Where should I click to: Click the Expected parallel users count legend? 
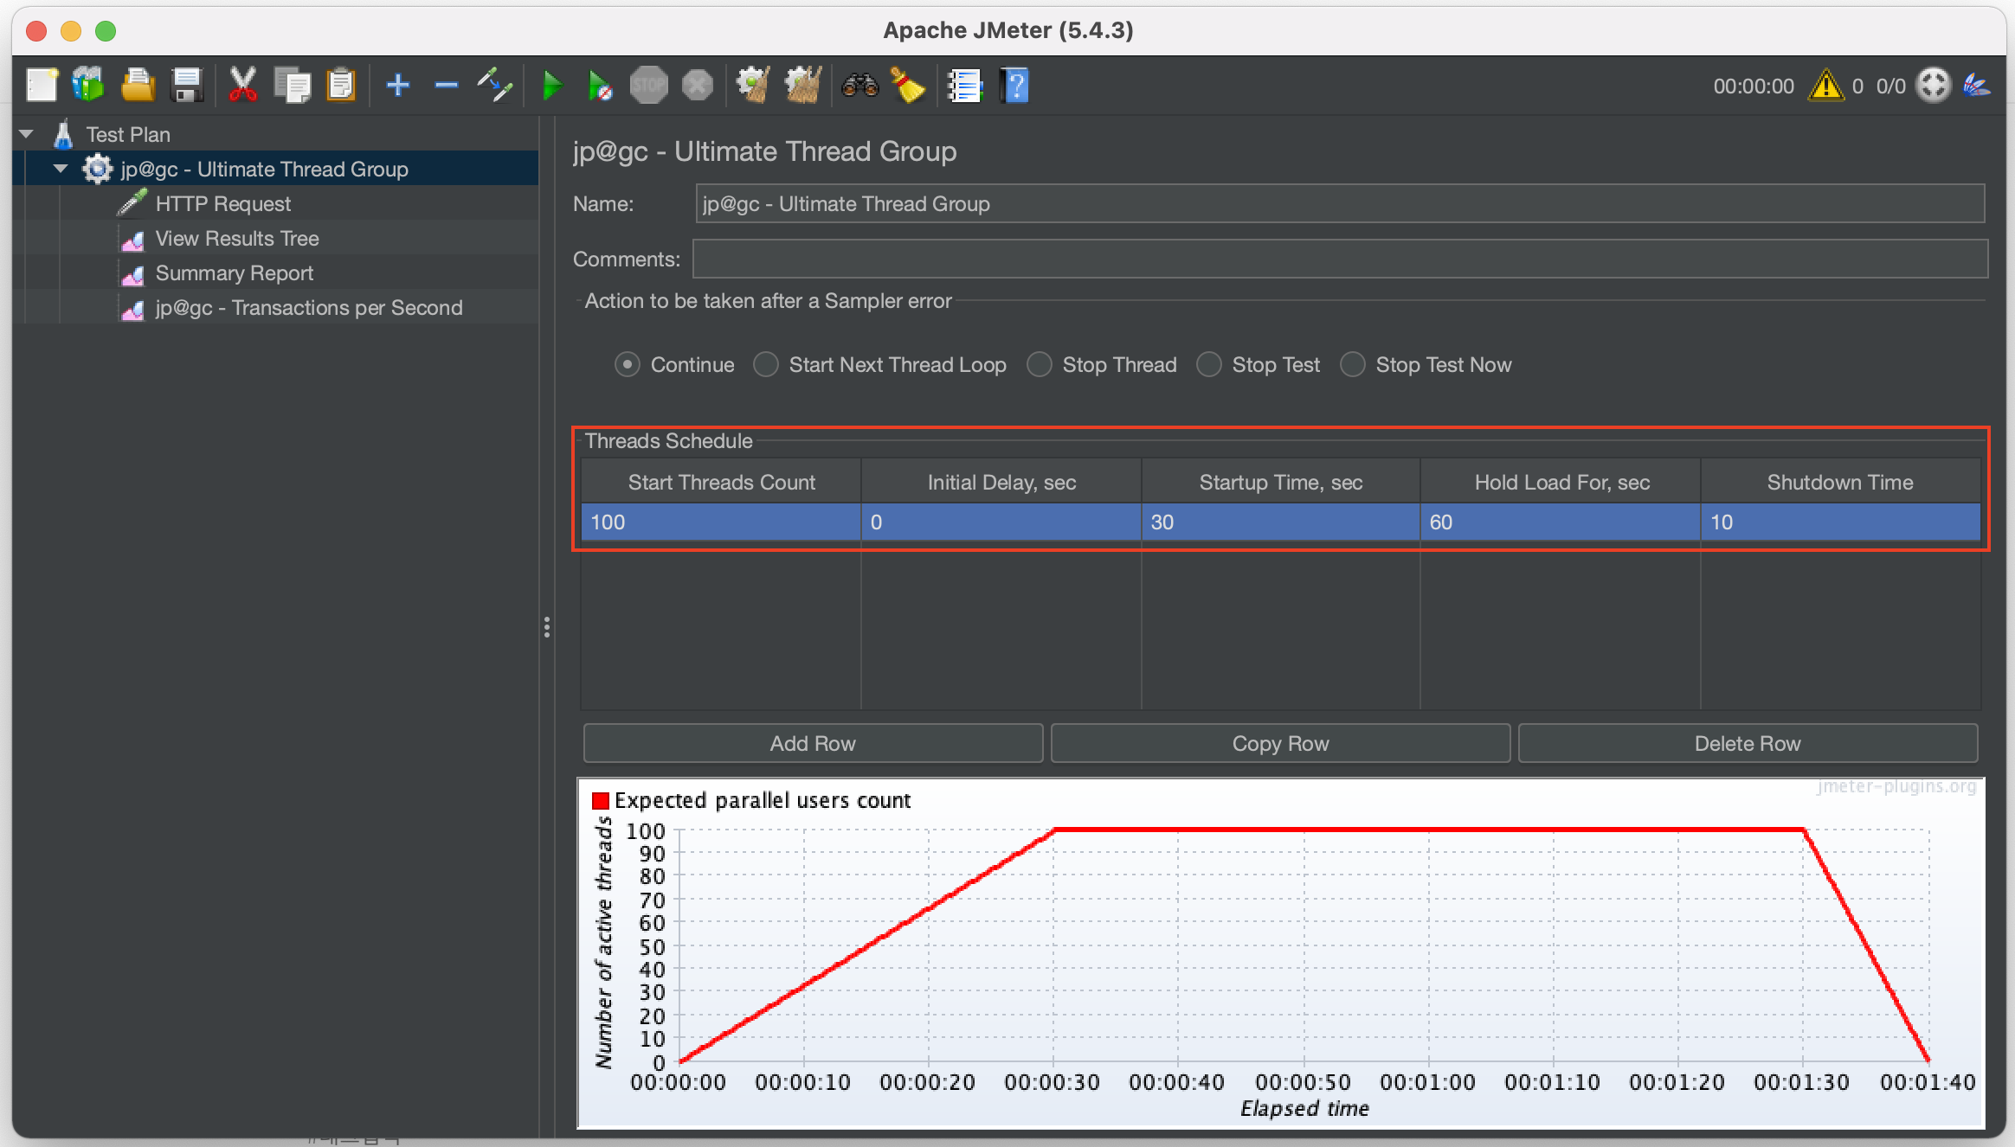(x=751, y=800)
